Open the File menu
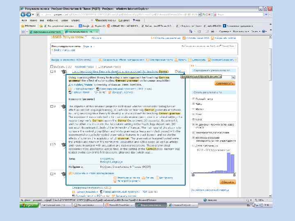This screenshot has width=295, height=221. pyautogui.click(x=24, y=20)
